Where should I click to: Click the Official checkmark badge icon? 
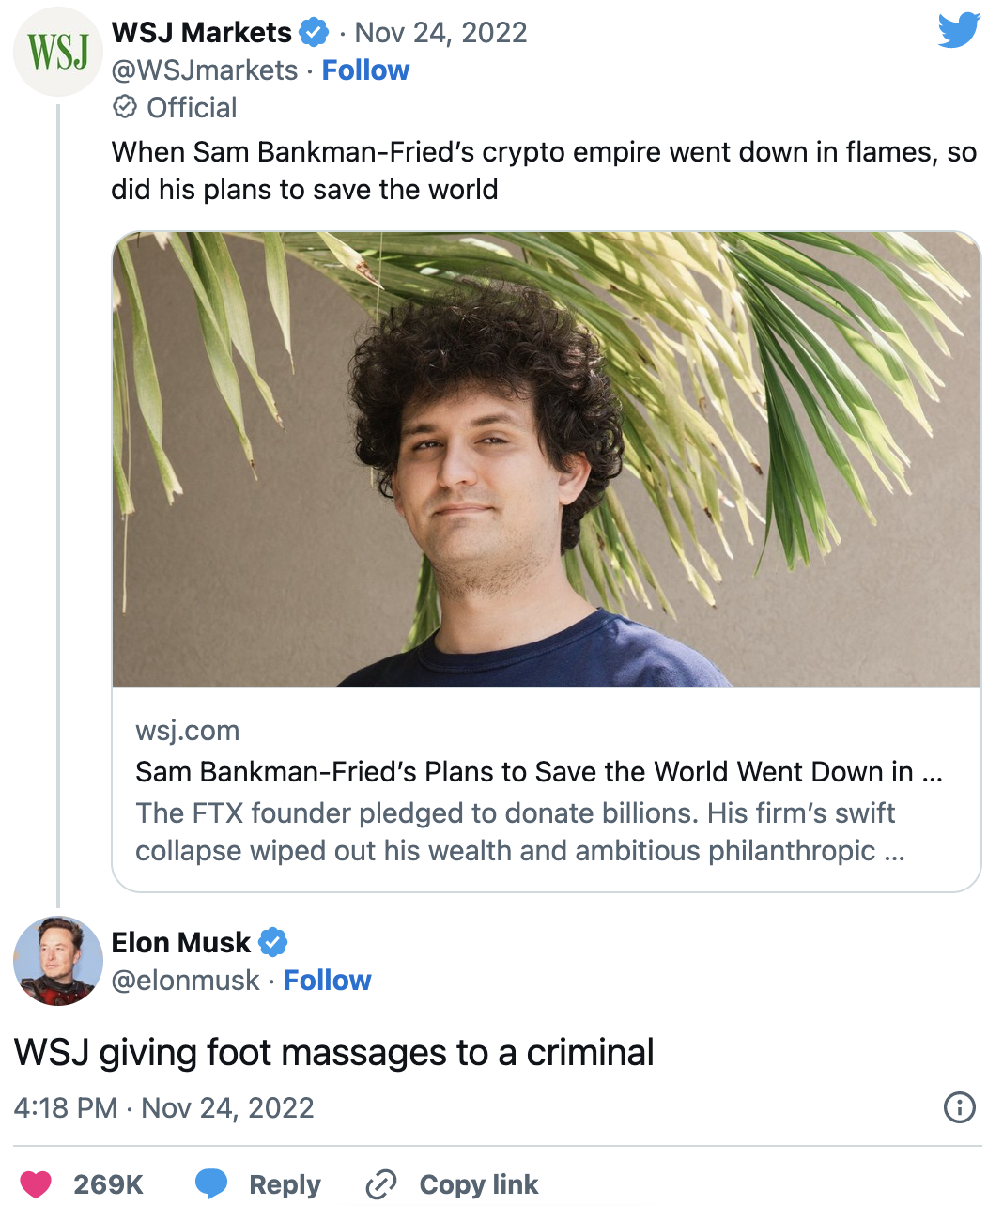tap(124, 107)
